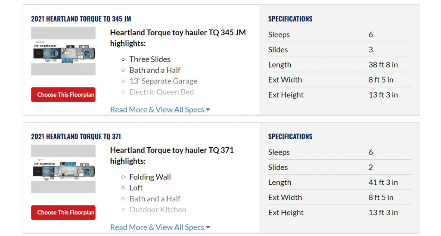Select the 38 ft 8 in length value
Screen dimensions: 441x236
[x=383, y=65]
